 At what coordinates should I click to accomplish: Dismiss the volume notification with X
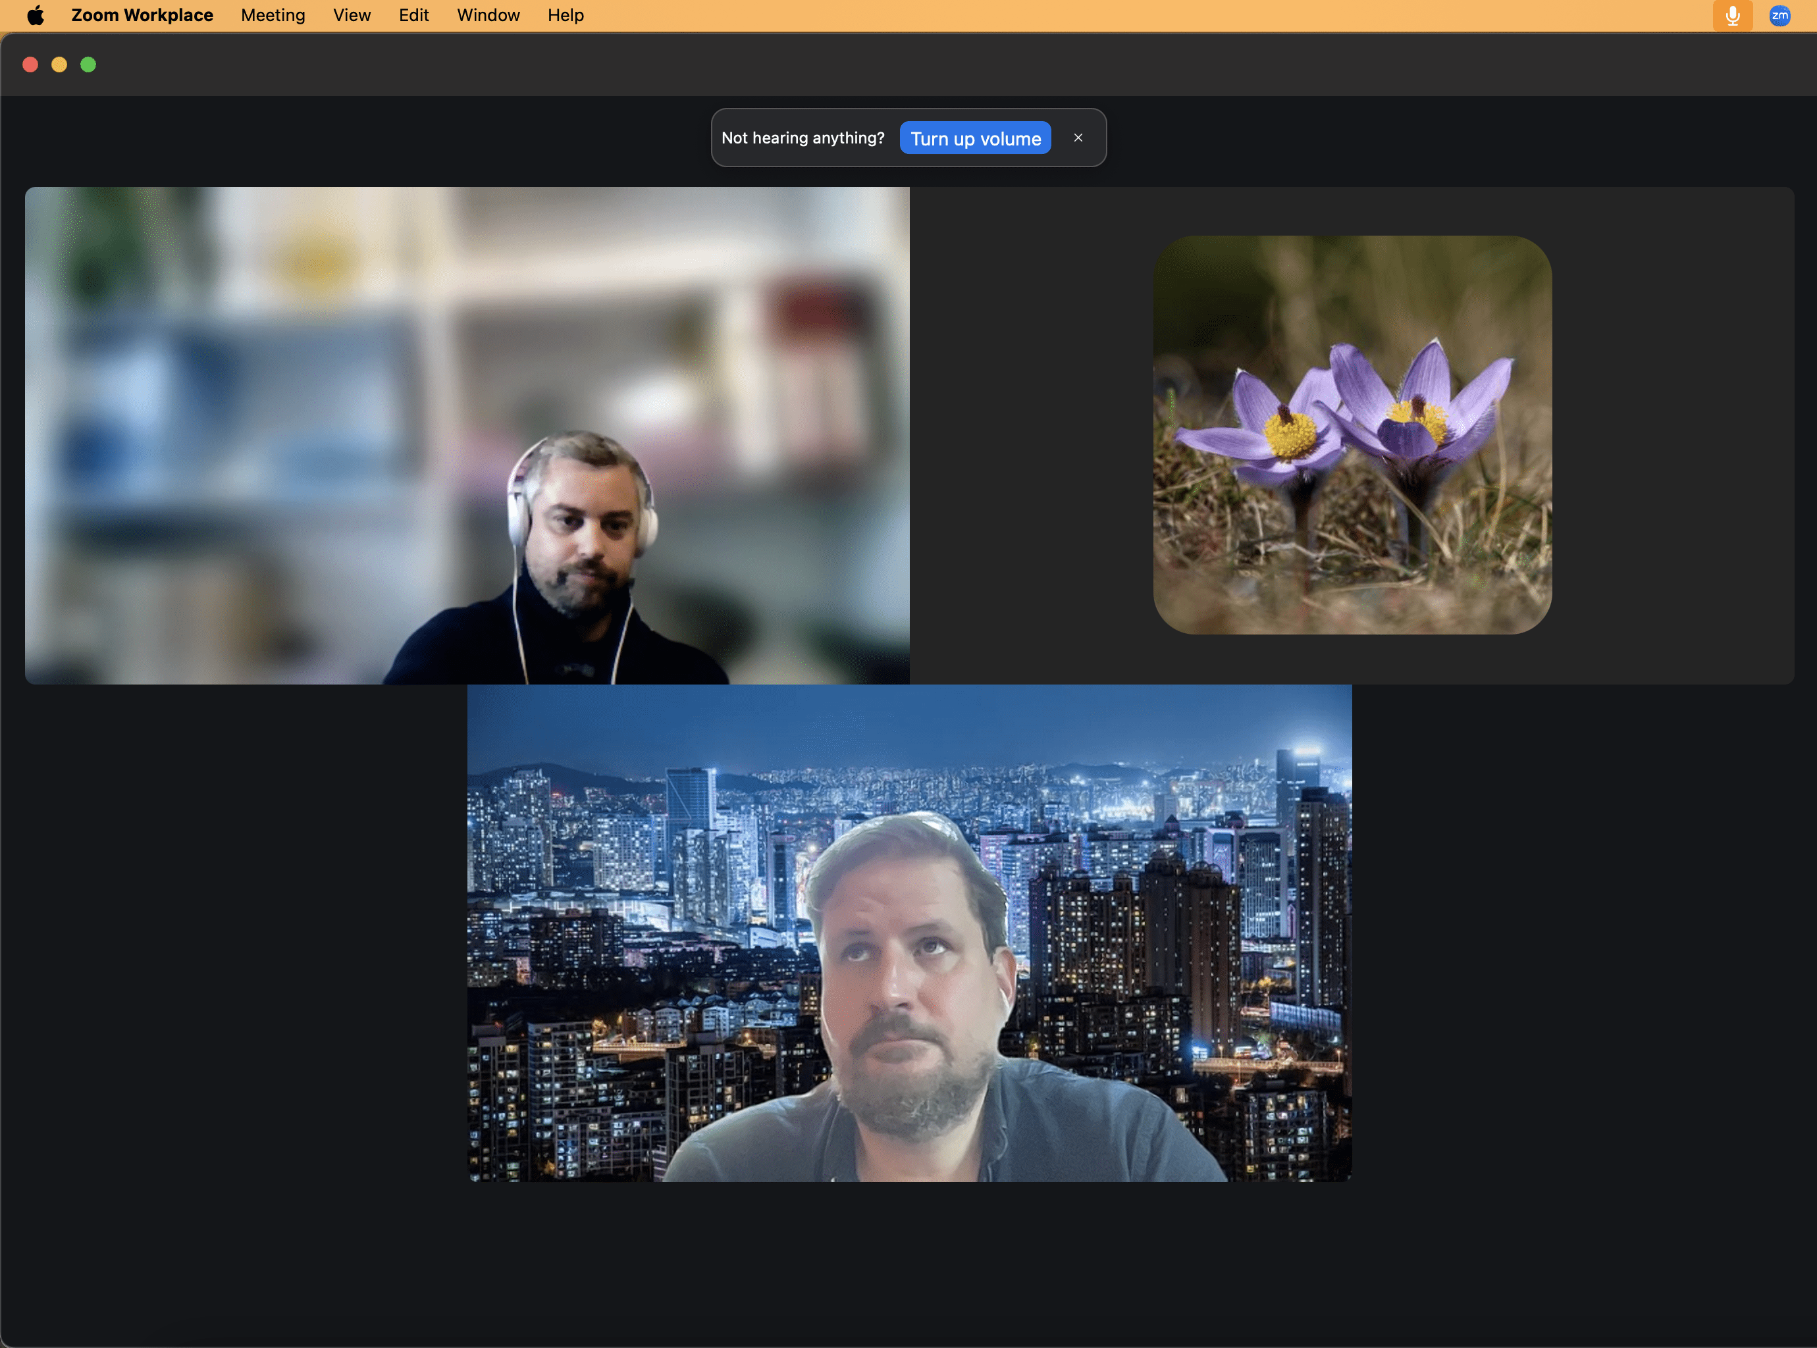1078,138
